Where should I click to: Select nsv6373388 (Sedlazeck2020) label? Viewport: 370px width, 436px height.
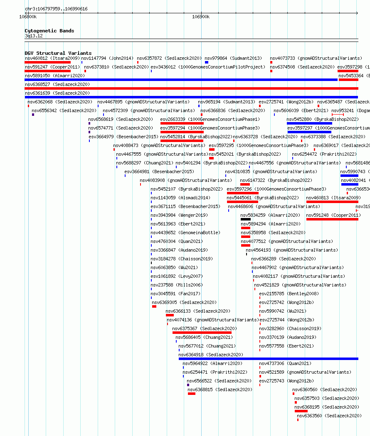(333, 137)
